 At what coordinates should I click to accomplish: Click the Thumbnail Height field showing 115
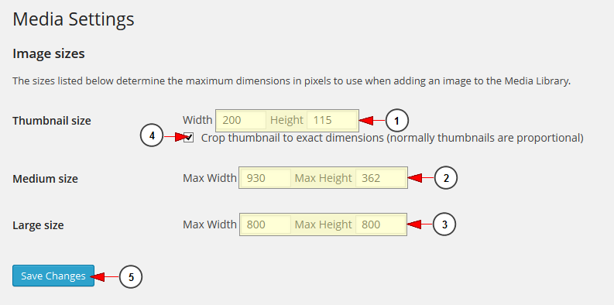[331, 120]
